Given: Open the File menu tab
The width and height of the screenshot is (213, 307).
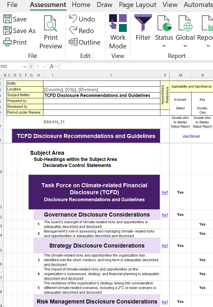Looking at the screenshot, I should click(x=12, y=5).
